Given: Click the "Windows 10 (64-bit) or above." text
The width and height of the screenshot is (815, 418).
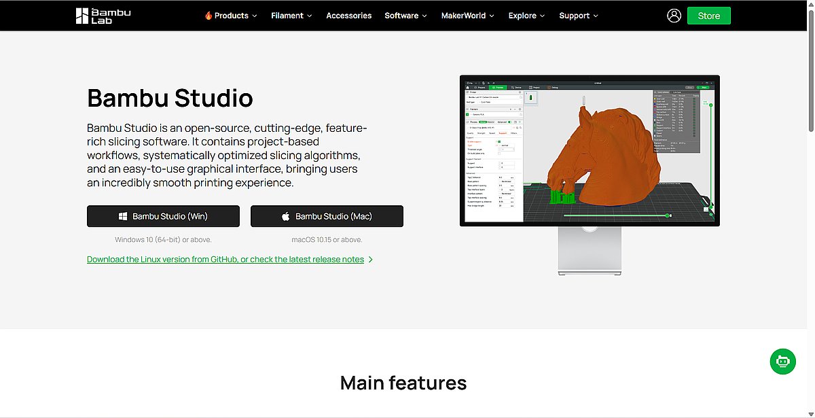Looking at the screenshot, I should point(163,240).
